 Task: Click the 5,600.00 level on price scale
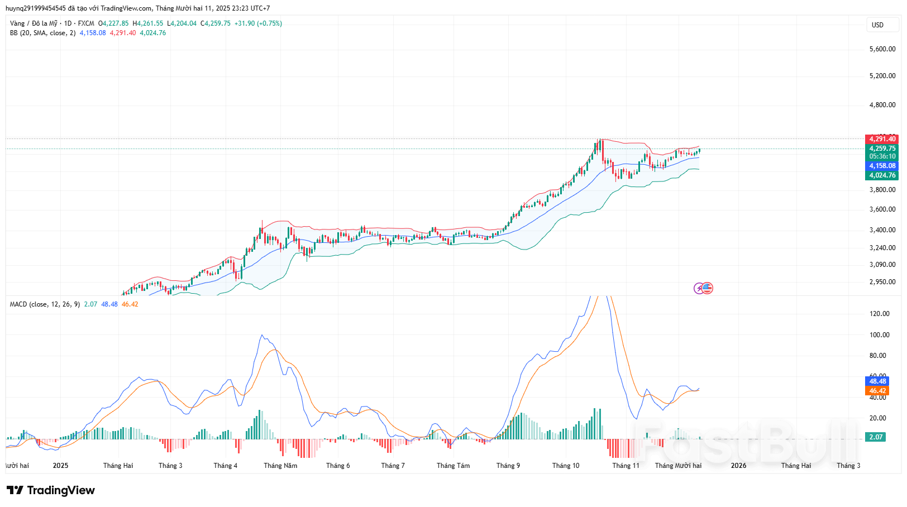click(882, 49)
